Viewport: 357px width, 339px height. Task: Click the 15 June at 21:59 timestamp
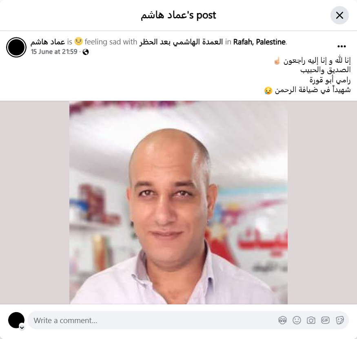[x=54, y=52]
